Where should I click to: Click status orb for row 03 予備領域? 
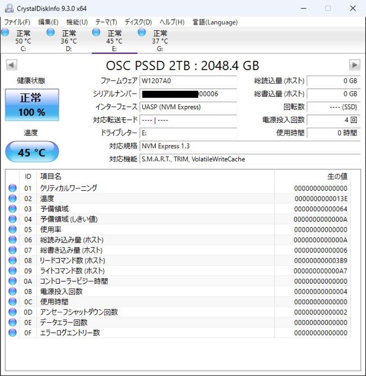tap(13, 209)
